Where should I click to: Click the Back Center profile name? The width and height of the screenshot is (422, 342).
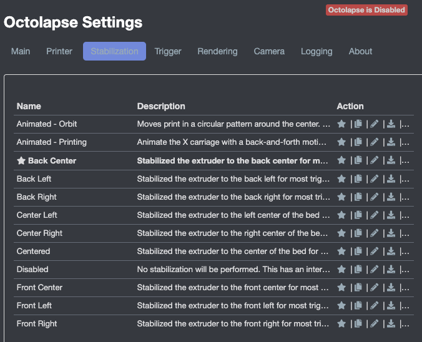(x=52, y=160)
